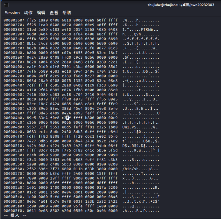Click ASCII text /bin/sh in row 00000560

pos(131,169)
